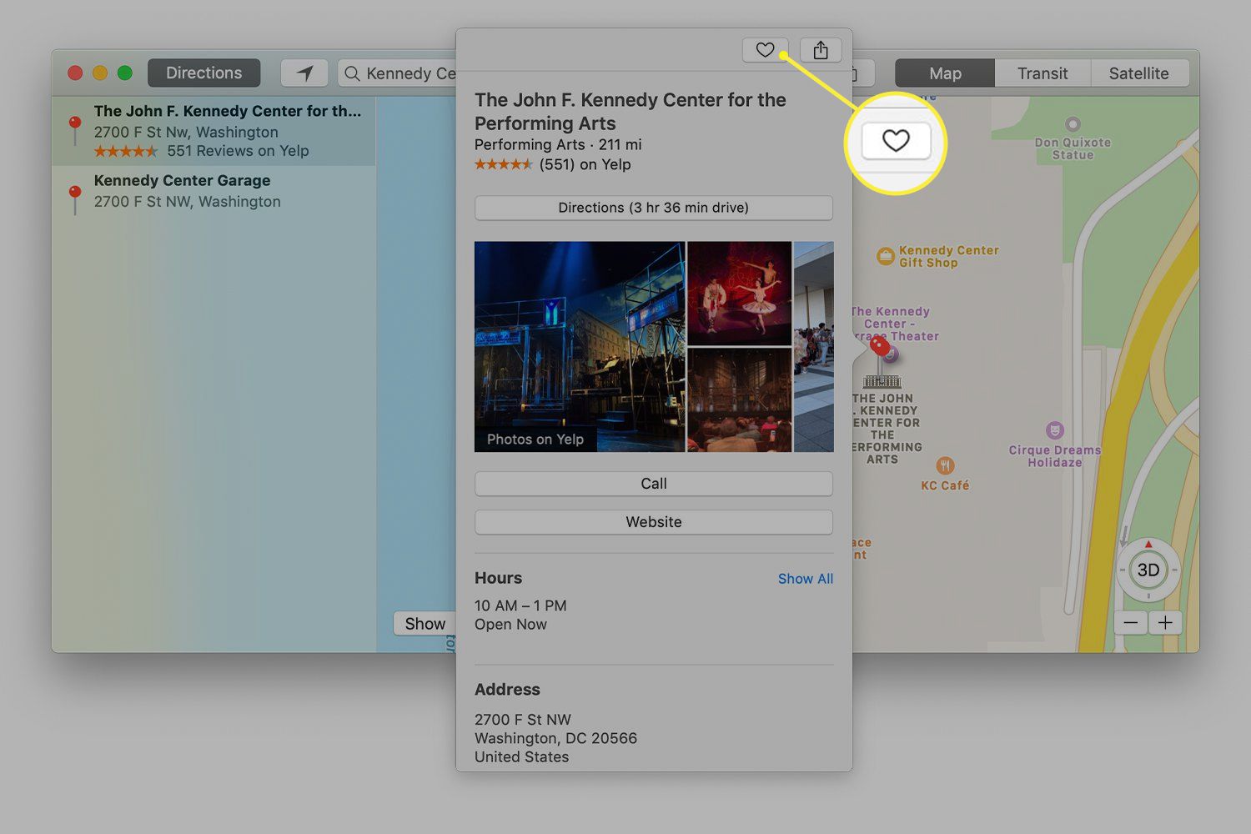Image resolution: width=1251 pixels, height=834 pixels.
Task: Open the Website button
Action: tap(654, 522)
